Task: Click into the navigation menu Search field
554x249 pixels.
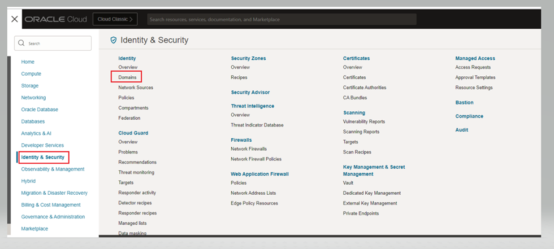Action: point(53,43)
